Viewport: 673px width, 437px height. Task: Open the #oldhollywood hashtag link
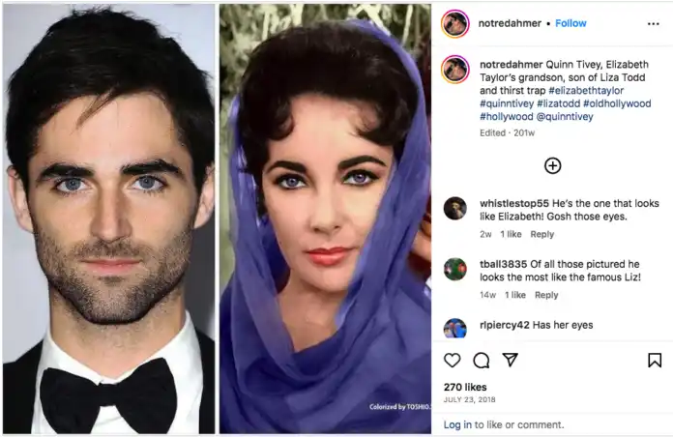tap(617, 103)
